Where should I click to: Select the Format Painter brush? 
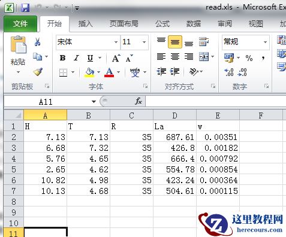(38, 72)
